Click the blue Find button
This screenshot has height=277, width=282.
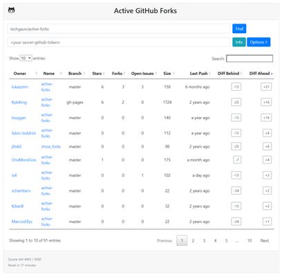tap(239, 28)
